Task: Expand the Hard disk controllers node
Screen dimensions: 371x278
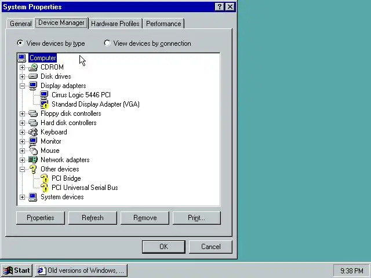Action: pyautogui.click(x=22, y=123)
